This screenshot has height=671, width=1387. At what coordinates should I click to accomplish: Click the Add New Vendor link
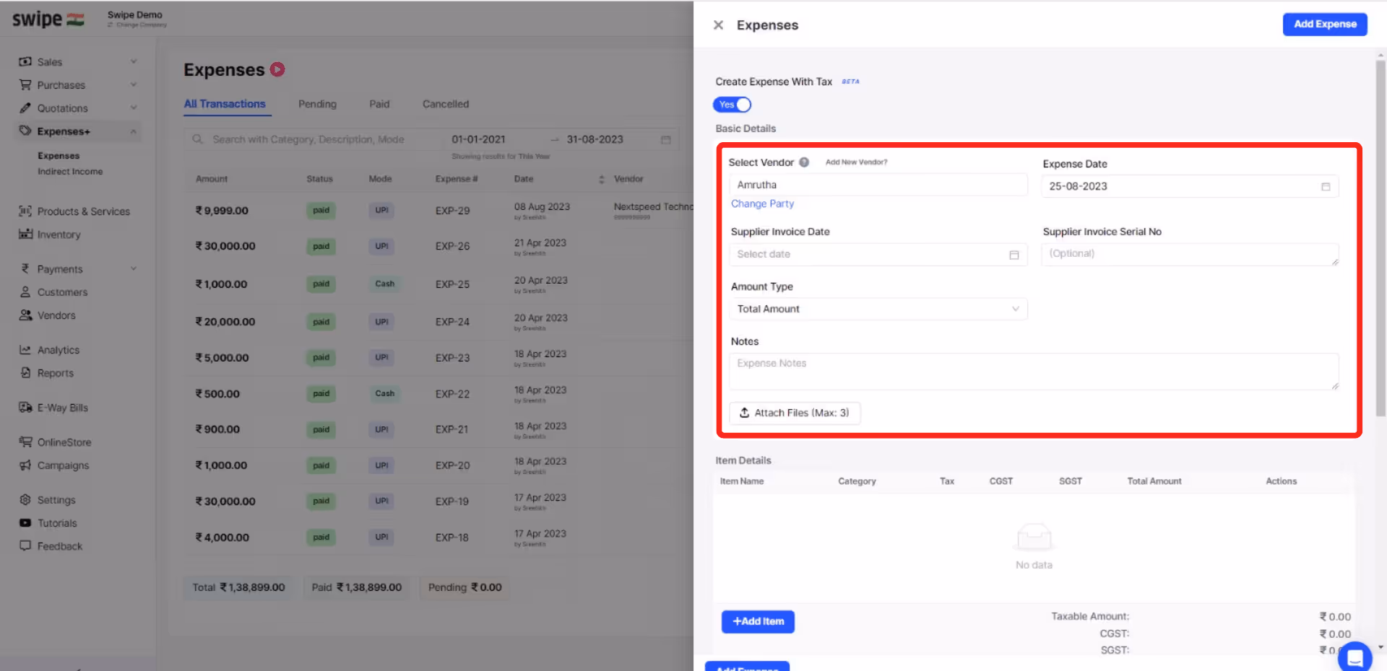coord(856,162)
